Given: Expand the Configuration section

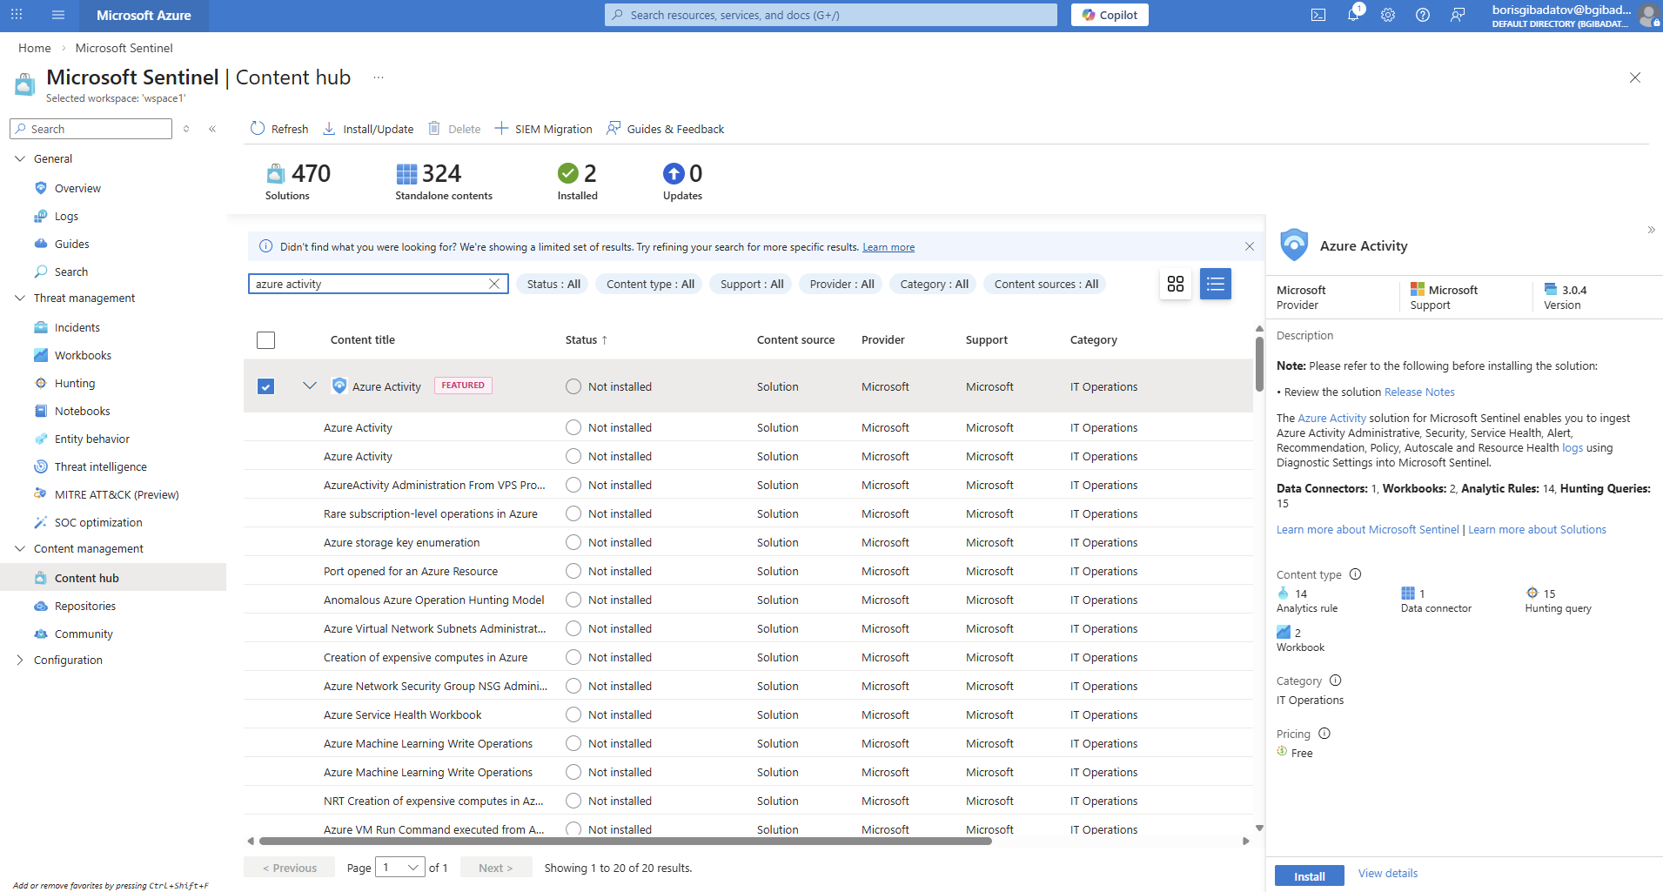Looking at the screenshot, I should pyautogui.click(x=20, y=660).
